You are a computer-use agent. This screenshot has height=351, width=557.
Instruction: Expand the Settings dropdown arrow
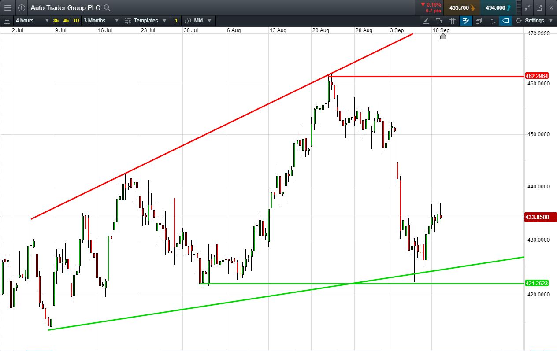(x=550, y=21)
